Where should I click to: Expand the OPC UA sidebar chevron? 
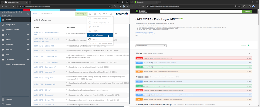pyautogui.click(x=28, y=50)
